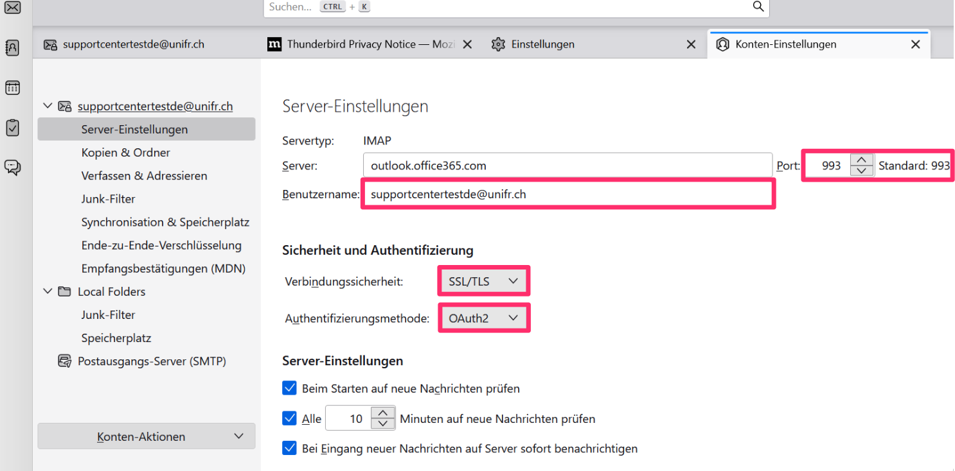Click the Server hostname input field
The image size is (955, 471).
[x=567, y=166]
